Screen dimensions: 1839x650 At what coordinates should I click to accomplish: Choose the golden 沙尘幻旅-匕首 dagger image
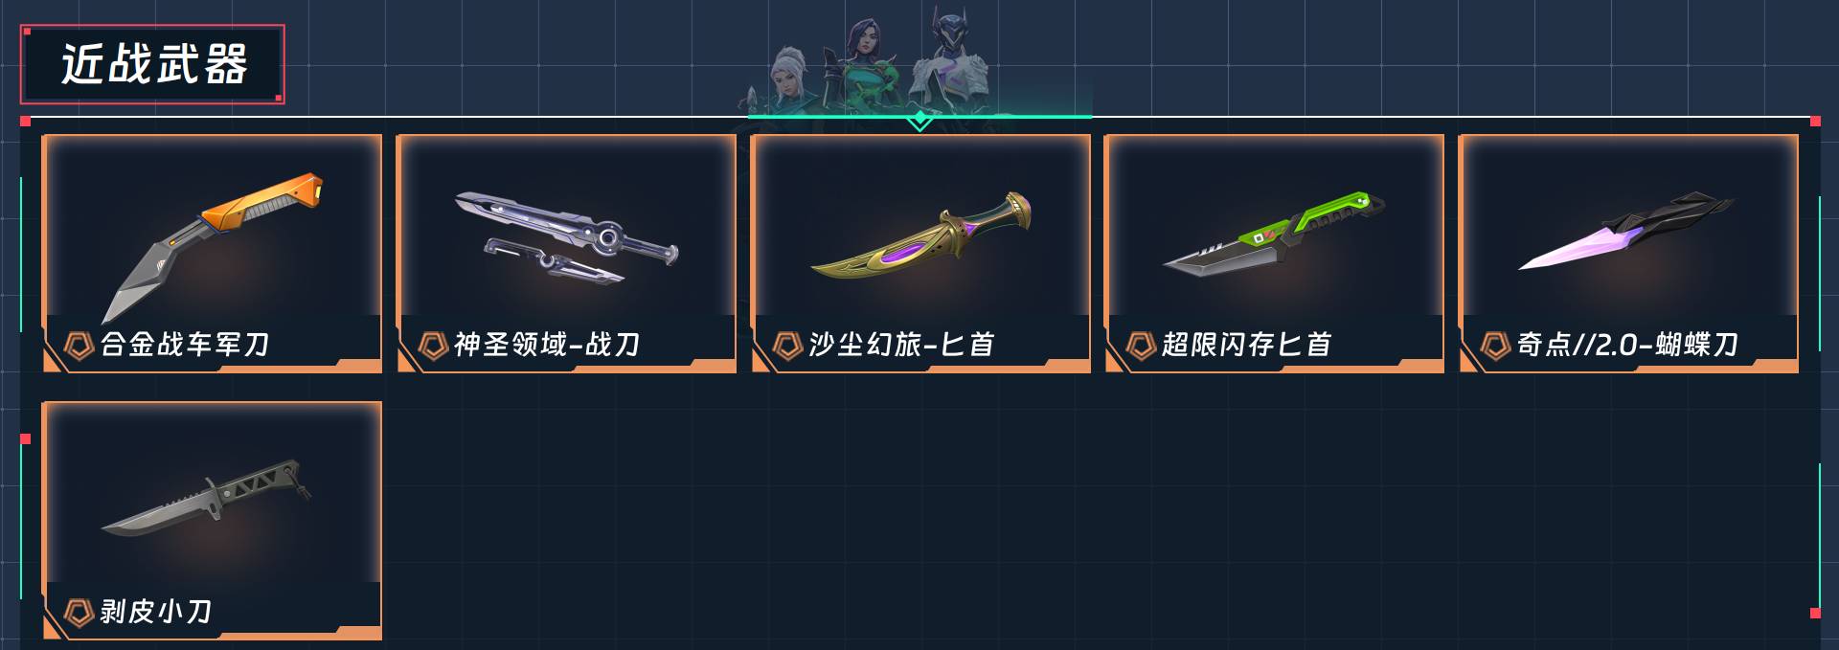[x=920, y=238]
